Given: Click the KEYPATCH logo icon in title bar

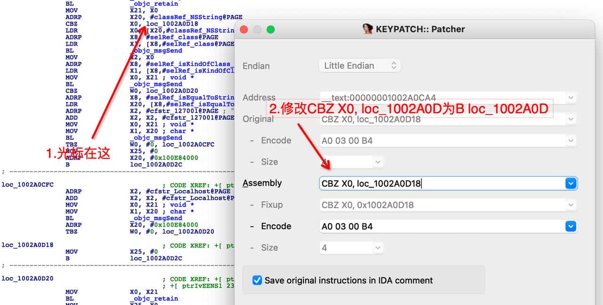Looking at the screenshot, I should pyautogui.click(x=368, y=29).
